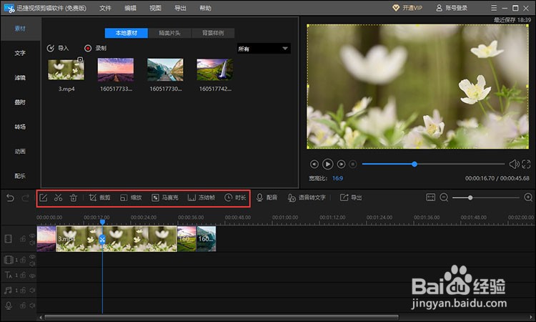The height and width of the screenshot is (322, 536).
Task: Delete clip with the trash icon
Action: (x=74, y=197)
